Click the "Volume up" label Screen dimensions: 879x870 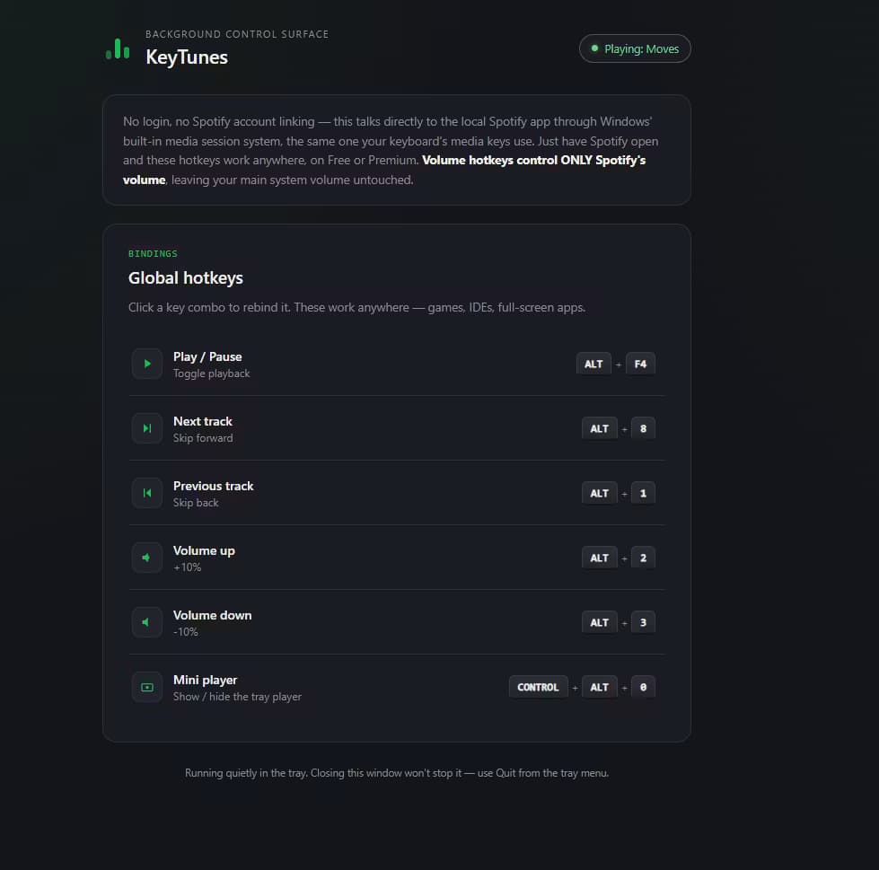(x=204, y=551)
